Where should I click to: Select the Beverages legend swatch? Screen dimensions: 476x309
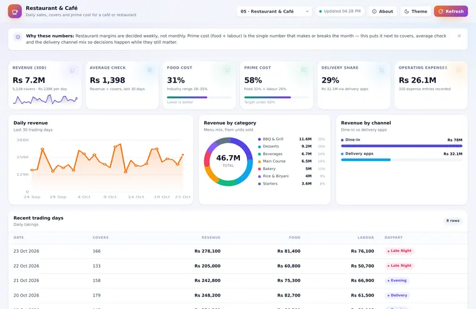(x=259, y=154)
